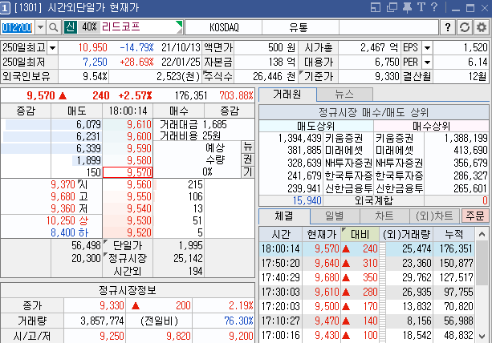The height and width of the screenshot is (343, 492).
Task: Open stock search with the magnifier icon
Action: 54,27
